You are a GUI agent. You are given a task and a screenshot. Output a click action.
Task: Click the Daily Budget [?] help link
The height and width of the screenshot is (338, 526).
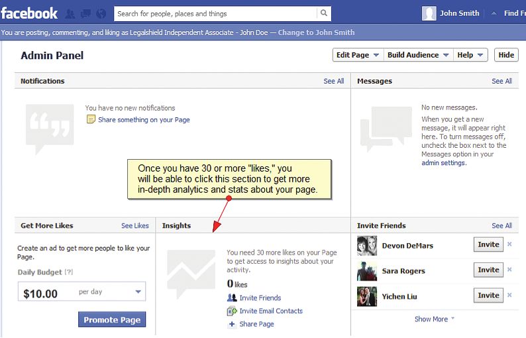pos(68,272)
